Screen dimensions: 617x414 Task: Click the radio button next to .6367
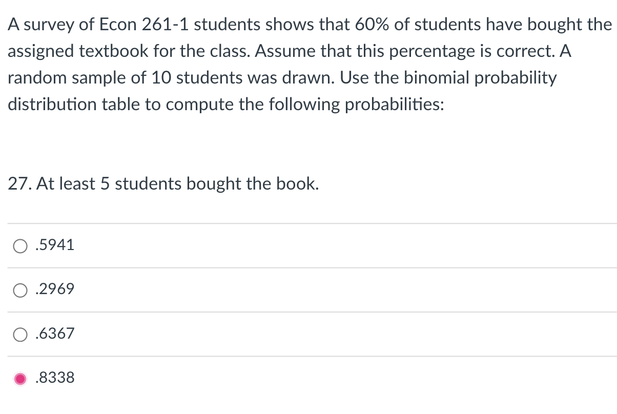pyautogui.click(x=19, y=335)
